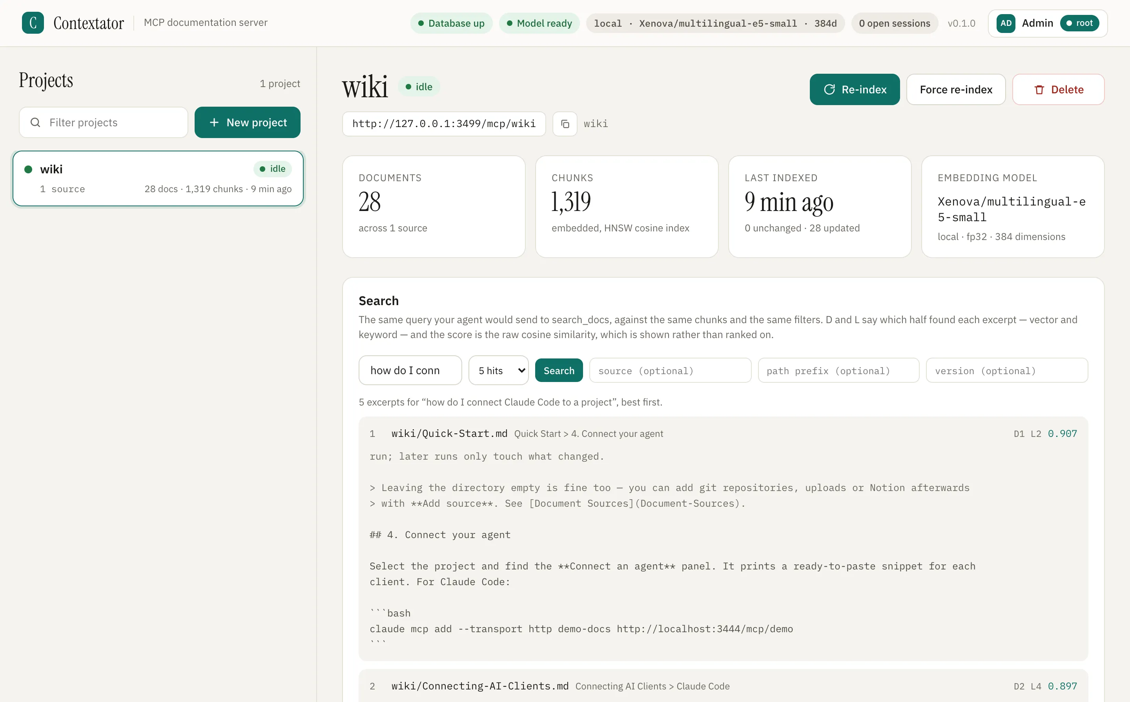This screenshot has width=1130, height=702.
Task: Click the Force re-index button
Action: point(956,89)
